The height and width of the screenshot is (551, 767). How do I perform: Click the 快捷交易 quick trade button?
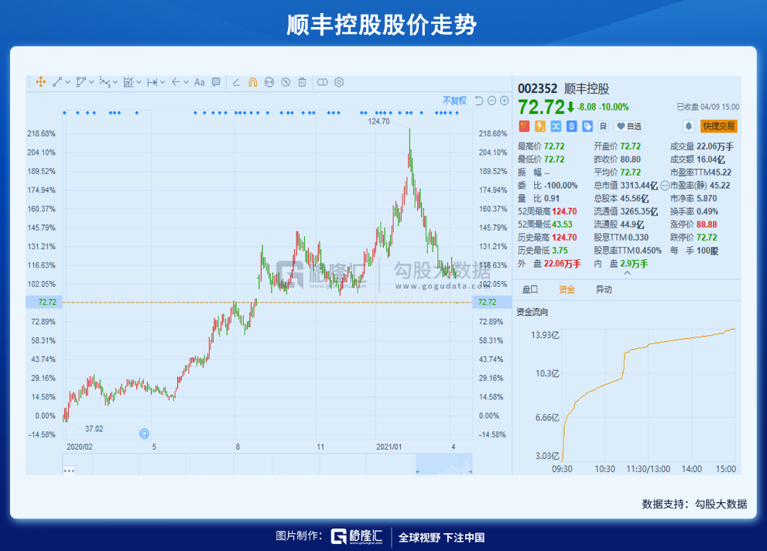pos(718,126)
